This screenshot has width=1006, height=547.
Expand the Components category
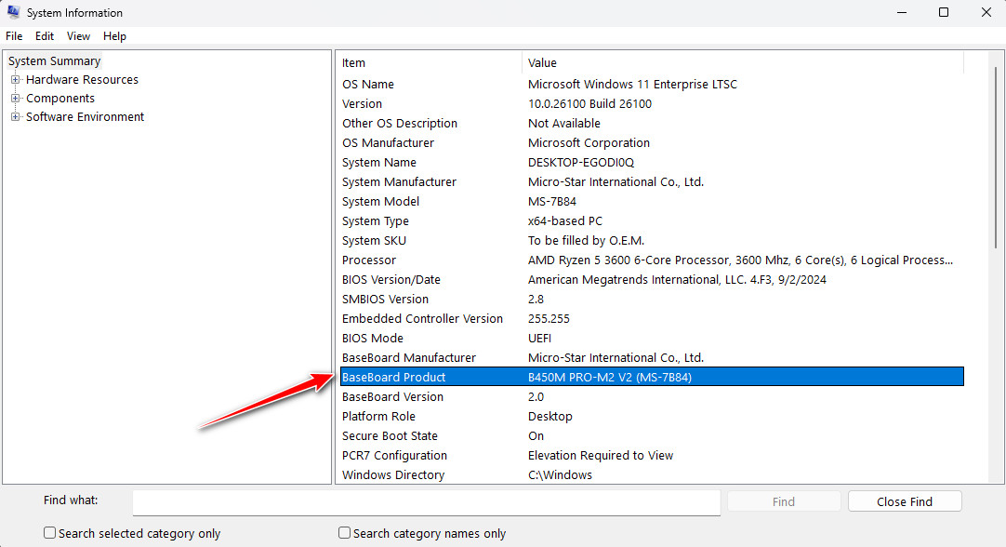tap(16, 99)
